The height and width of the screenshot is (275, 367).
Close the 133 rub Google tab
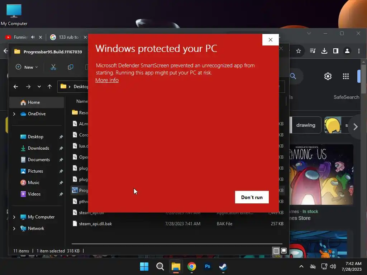(x=85, y=37)
